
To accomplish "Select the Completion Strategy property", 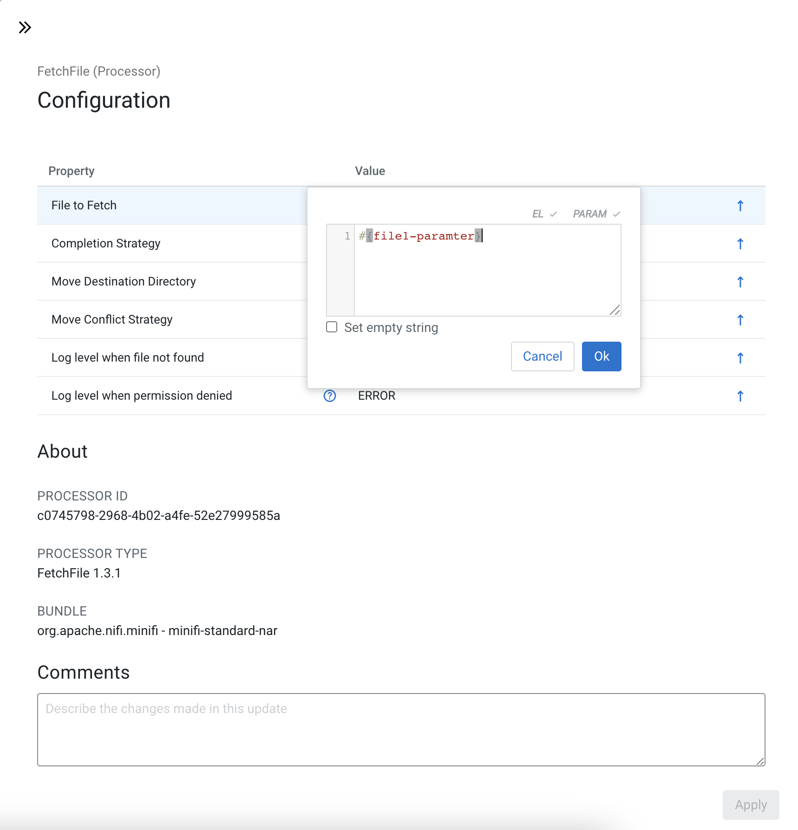I will pyautogui.click(x=106, y=244).
